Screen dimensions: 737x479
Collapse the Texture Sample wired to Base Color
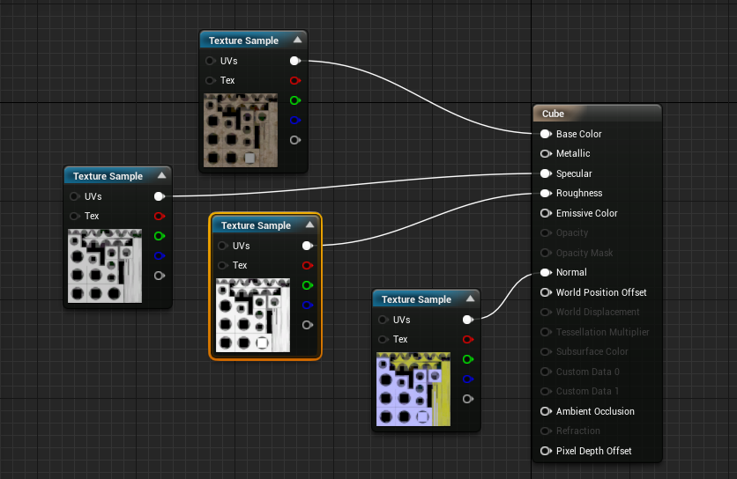point(297,41)
